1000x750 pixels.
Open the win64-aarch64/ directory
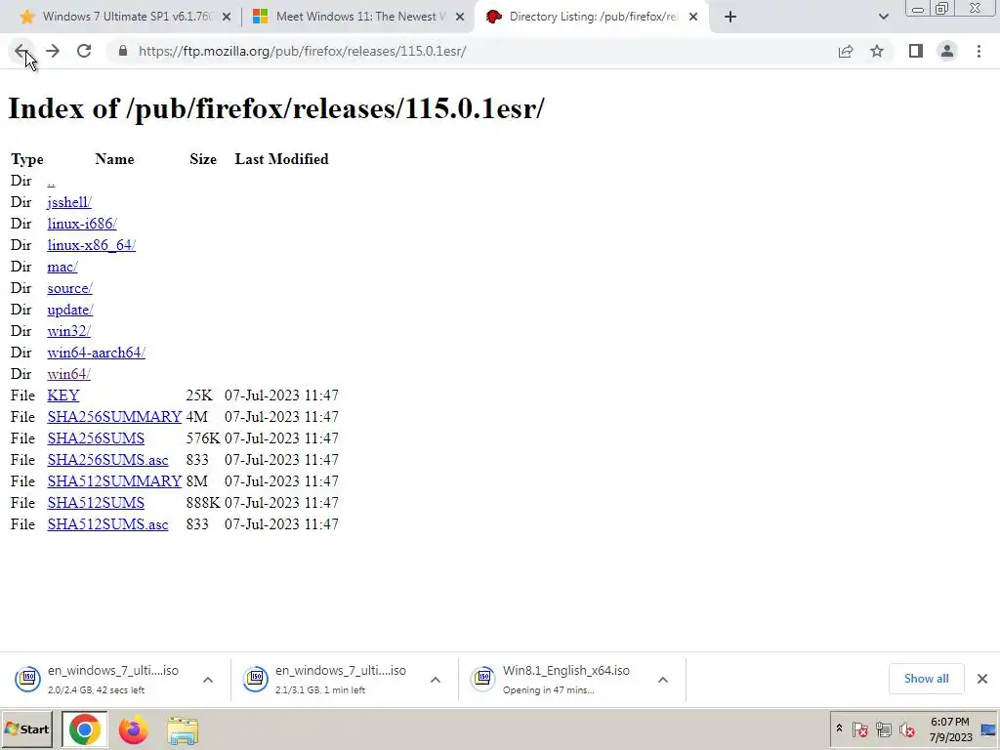point(97,353)
